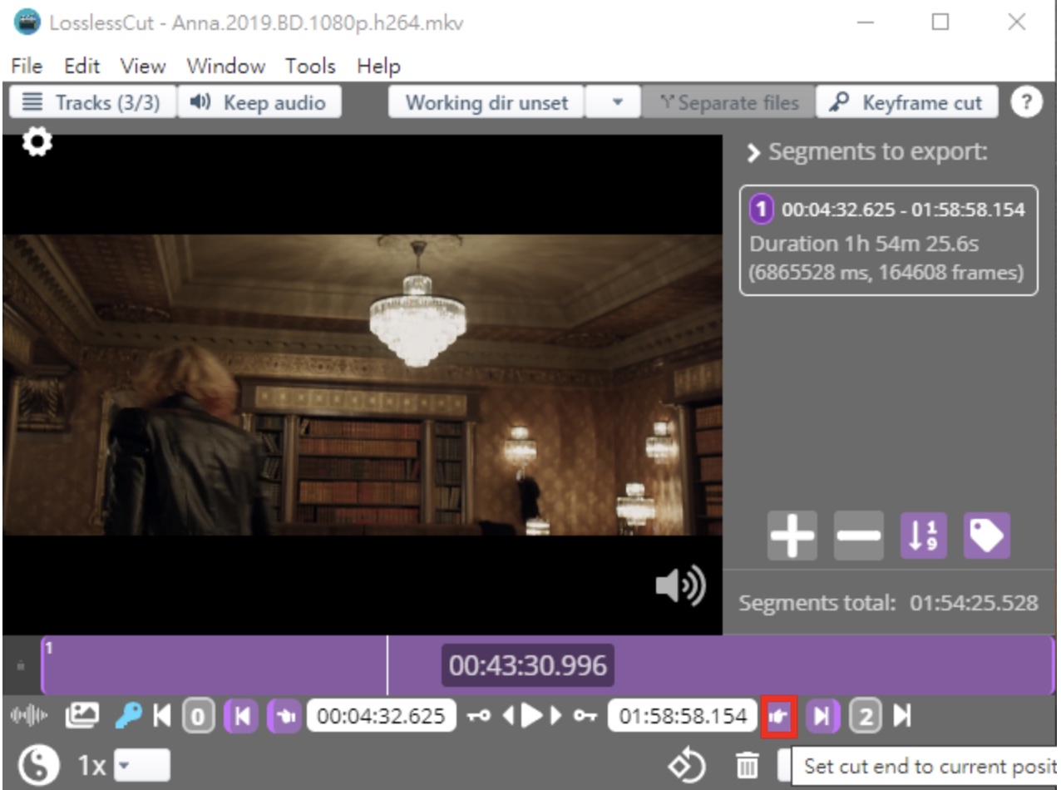Click the 00:43:30.996 current time display
Image resolution: width=1061 pixels, height=790 pixels.
click(528, 665)
